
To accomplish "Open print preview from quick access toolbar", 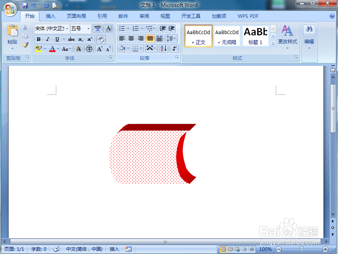I will coord(55,6).
